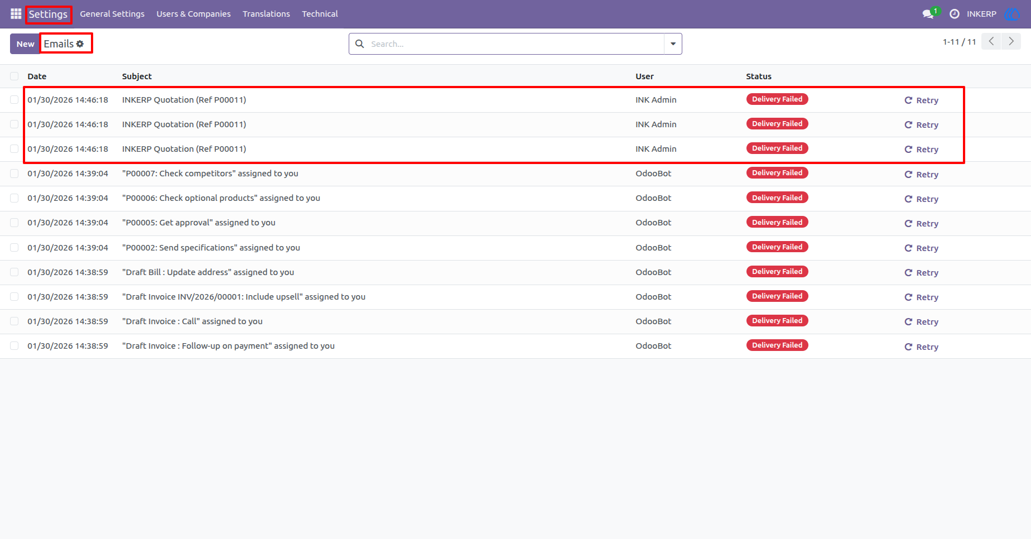Viewport: 1031px width, 539px height.
Task: Check the "P00005: Get approval" row checkbox
Action: pos(15,223)
